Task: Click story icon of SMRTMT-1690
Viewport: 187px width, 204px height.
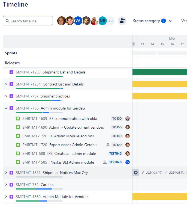Action: [x=18, y=127]
